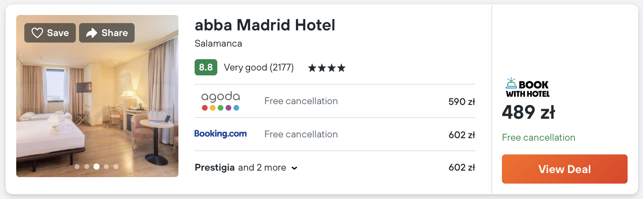
Task: Select the Booking.com 602 zł price
Action: pos(461,135)
